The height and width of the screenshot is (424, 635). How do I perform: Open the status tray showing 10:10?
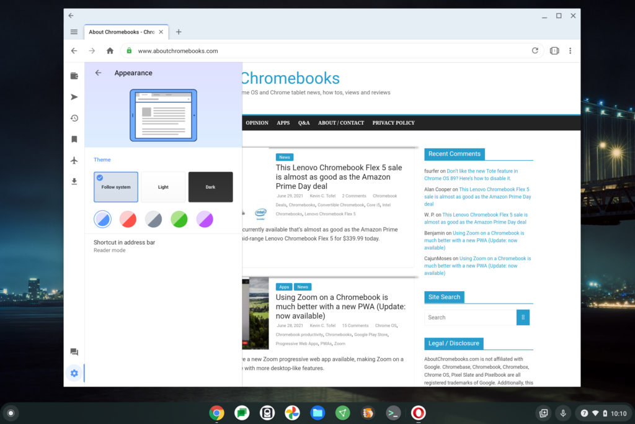pos(603,413)
